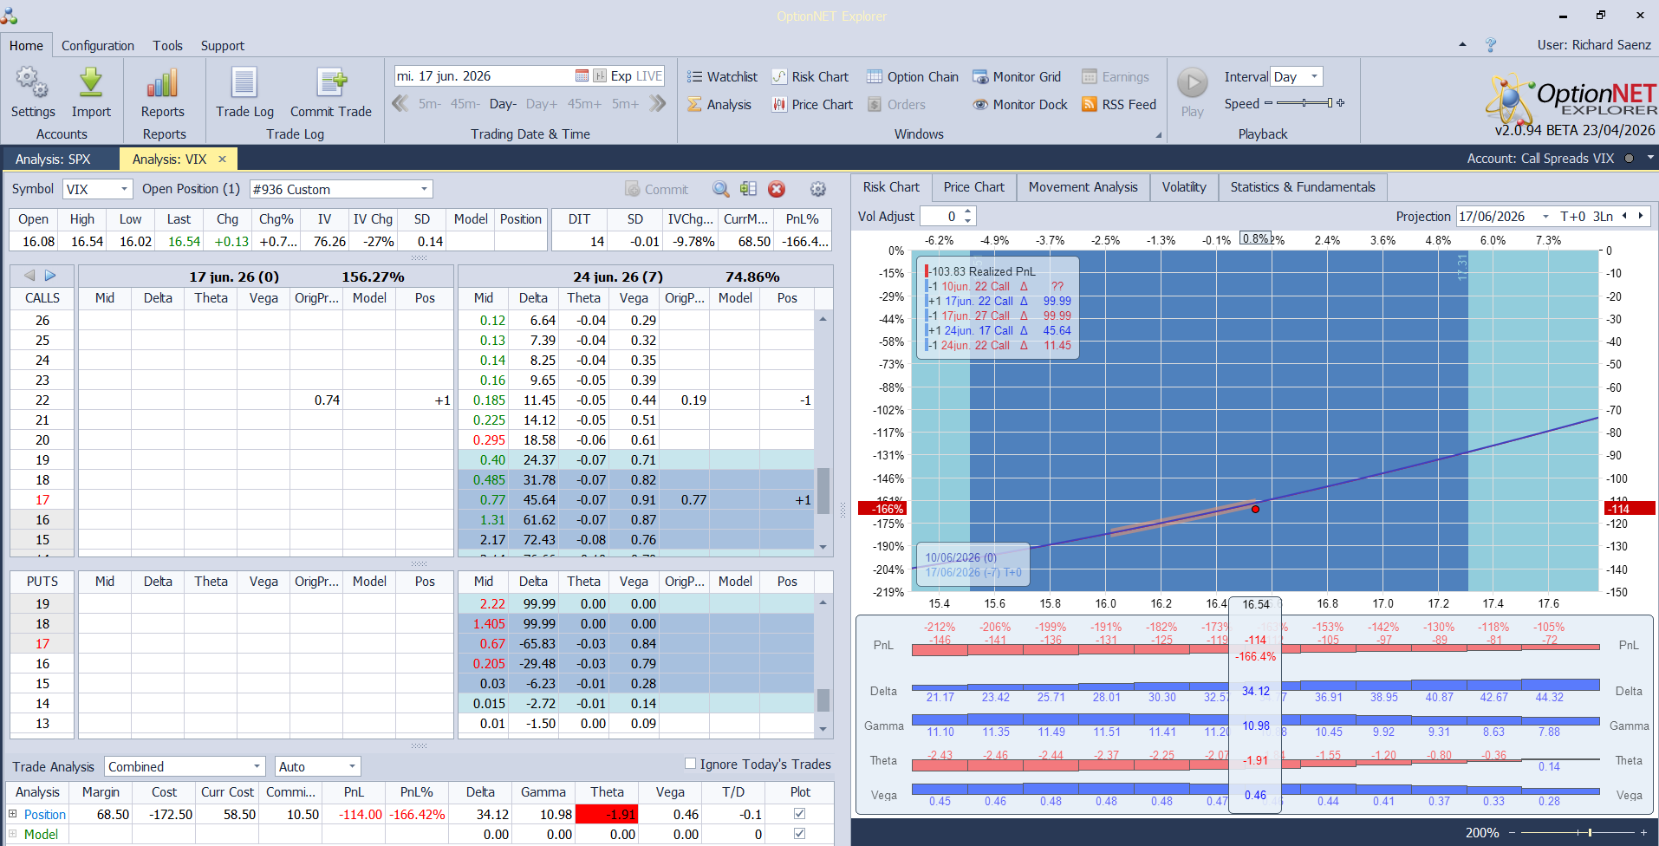Viewport: 1659px width, 846px height.
Task: Step back one day with Day-
Action: coord(503,104)
